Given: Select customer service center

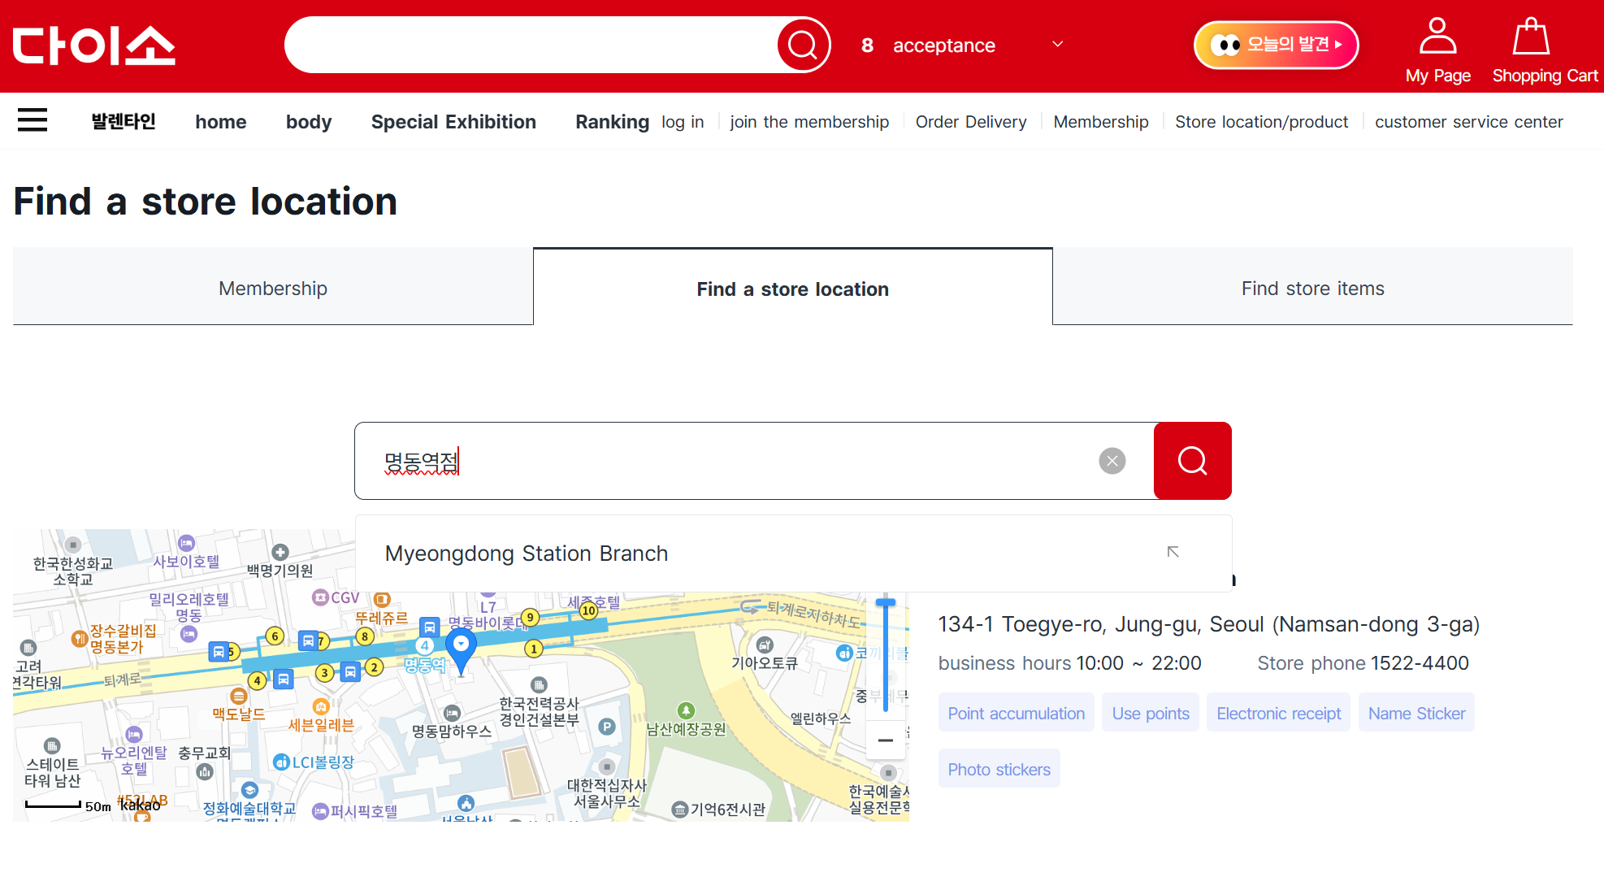Looking at the screenshot, I should click(x=1468, y=121).
